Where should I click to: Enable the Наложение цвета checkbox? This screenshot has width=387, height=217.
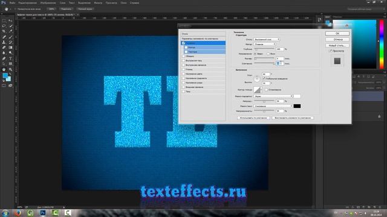point(183,74)
